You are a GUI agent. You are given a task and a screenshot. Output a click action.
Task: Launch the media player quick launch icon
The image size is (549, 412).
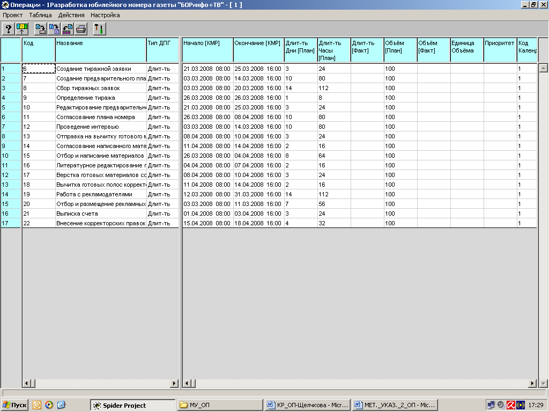(49, 405)
